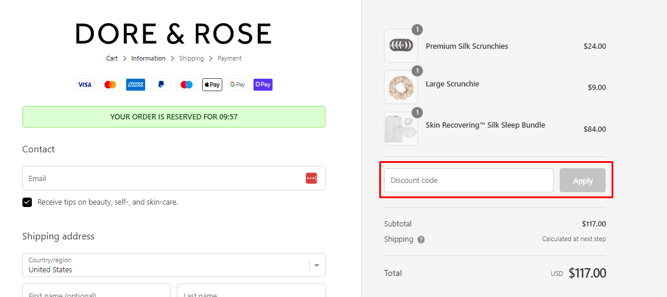The width and height of the screenshot is (667, 297).
Task: Focus the Discount code field
Action: pos(469,181)
